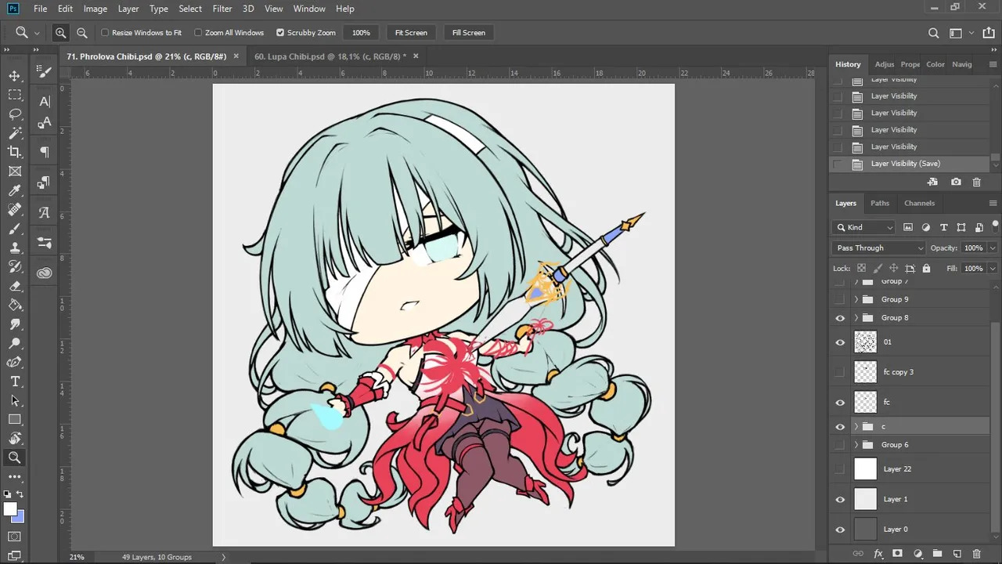Select the Move tool
This screenshot has height=564, width=1002.
pyautogui.click(x=15, y=76)
